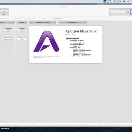Open the Over Hold dropdown
132x132 pixels.
tap(22, 39)
